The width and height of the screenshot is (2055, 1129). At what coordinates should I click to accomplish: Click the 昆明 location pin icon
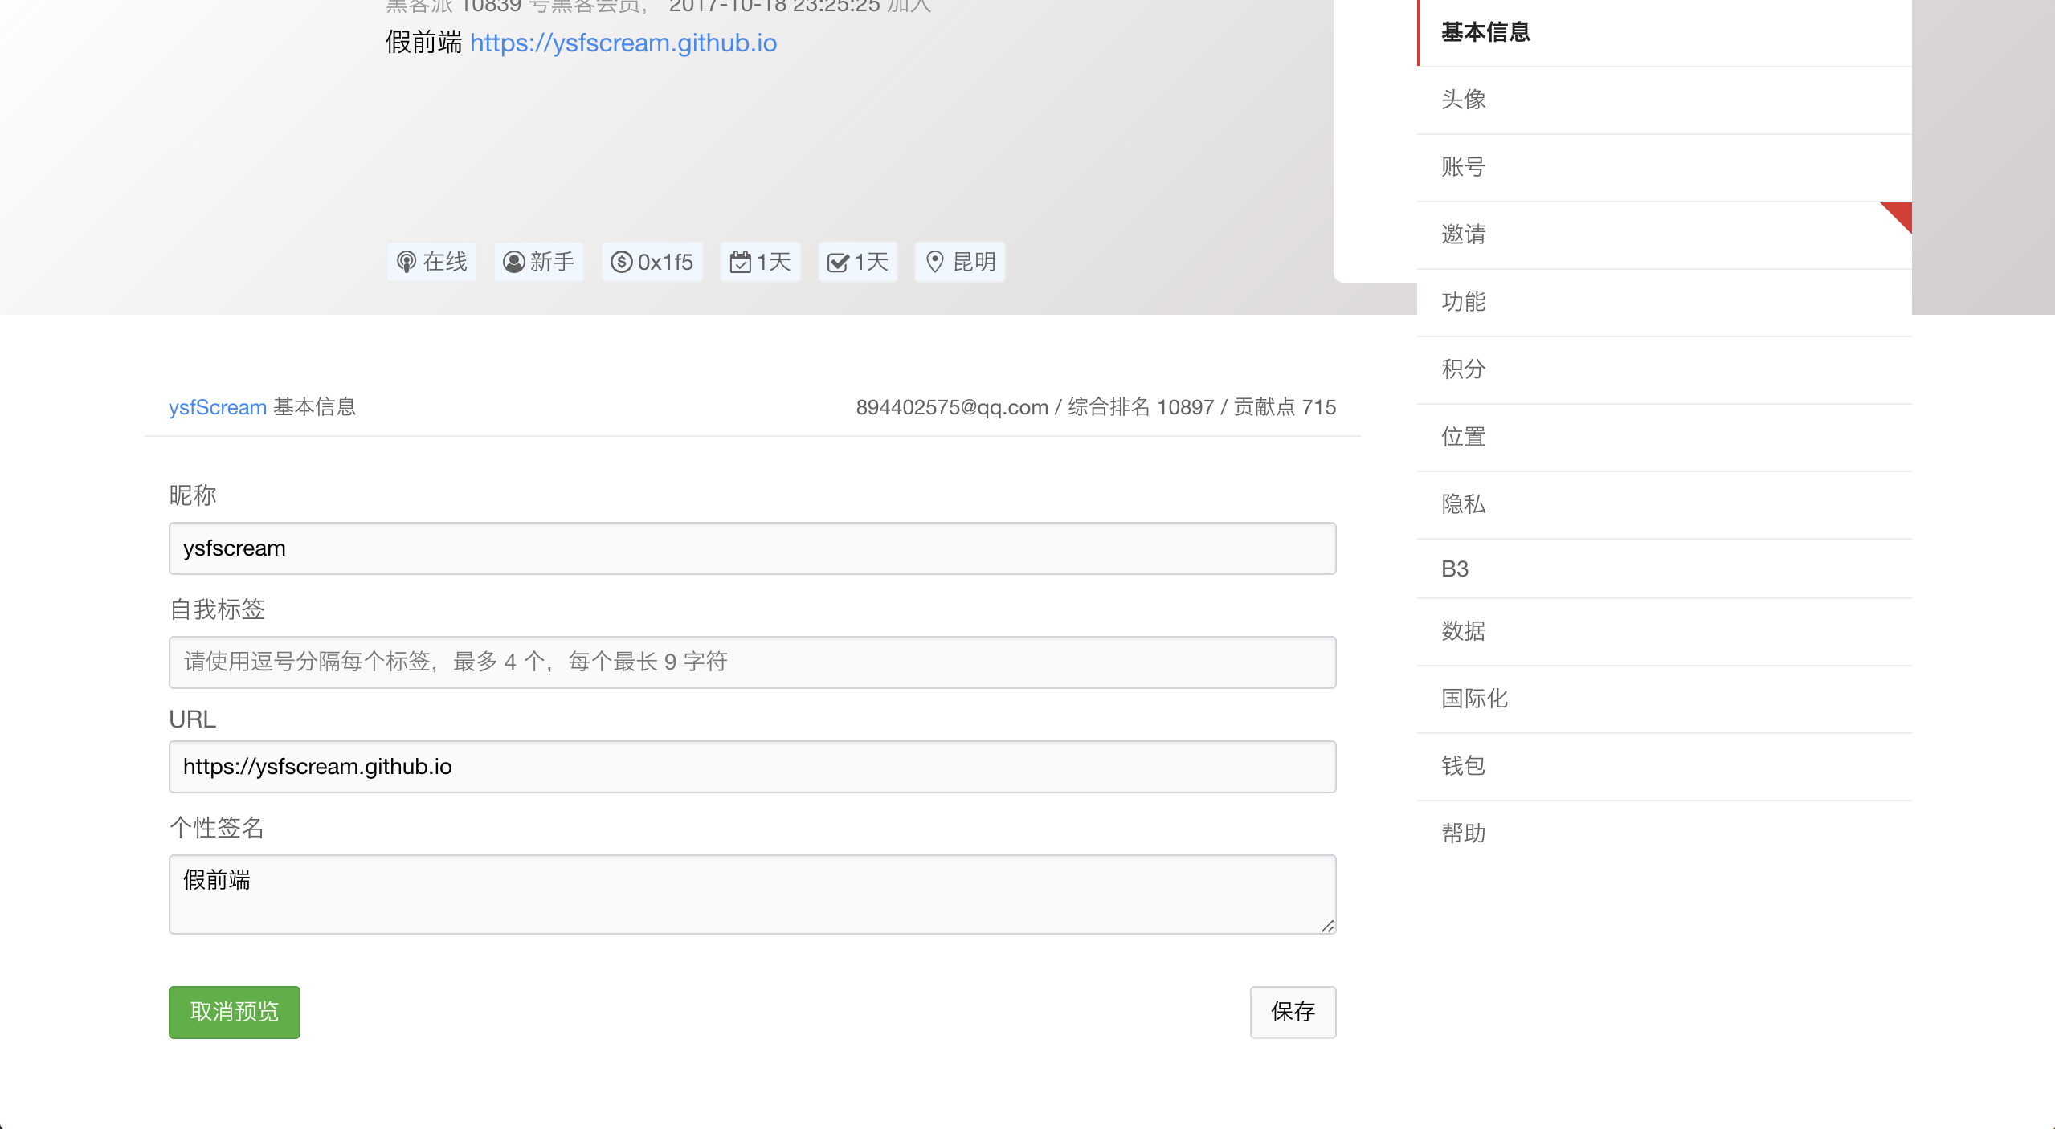(x=934, y=262)
